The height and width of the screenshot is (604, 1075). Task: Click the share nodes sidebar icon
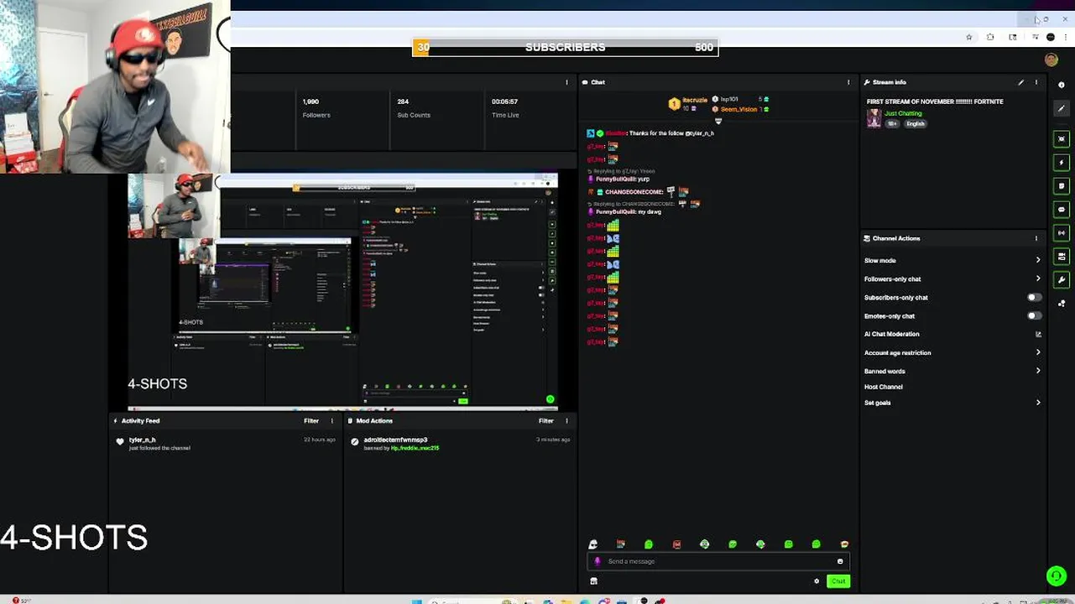point(1062,303)
